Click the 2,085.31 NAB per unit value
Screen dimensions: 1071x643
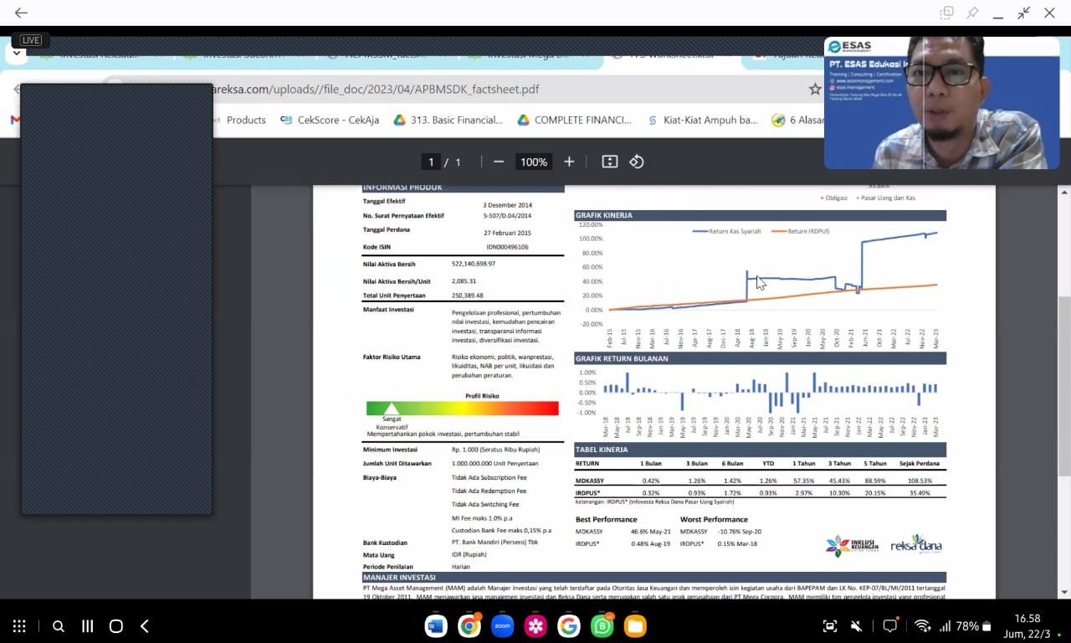[x=464, y=281]
